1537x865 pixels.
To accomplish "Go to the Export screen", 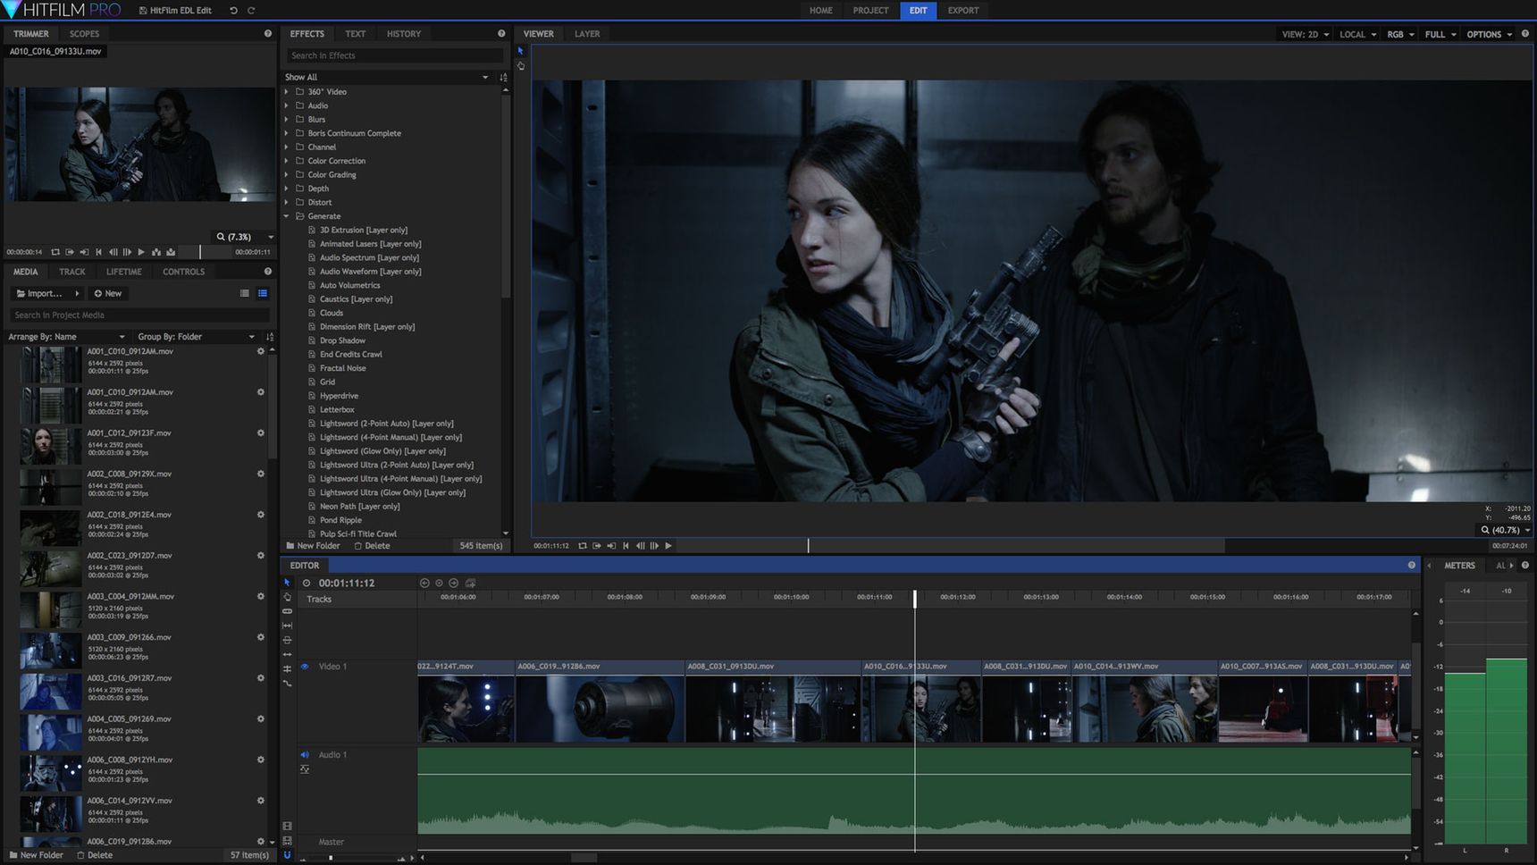I will point(963,11).
